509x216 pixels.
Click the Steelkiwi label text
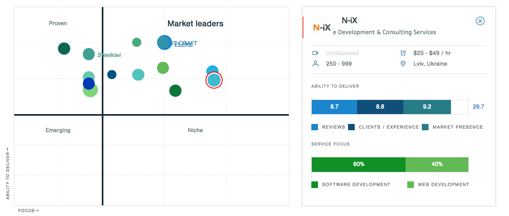(109, 55)
